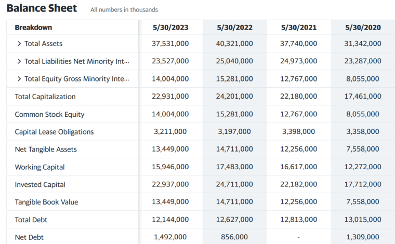The width and height of the screenshot is (395, 244).
Task: Click the Total Debt row label
Action: (31, 220)
